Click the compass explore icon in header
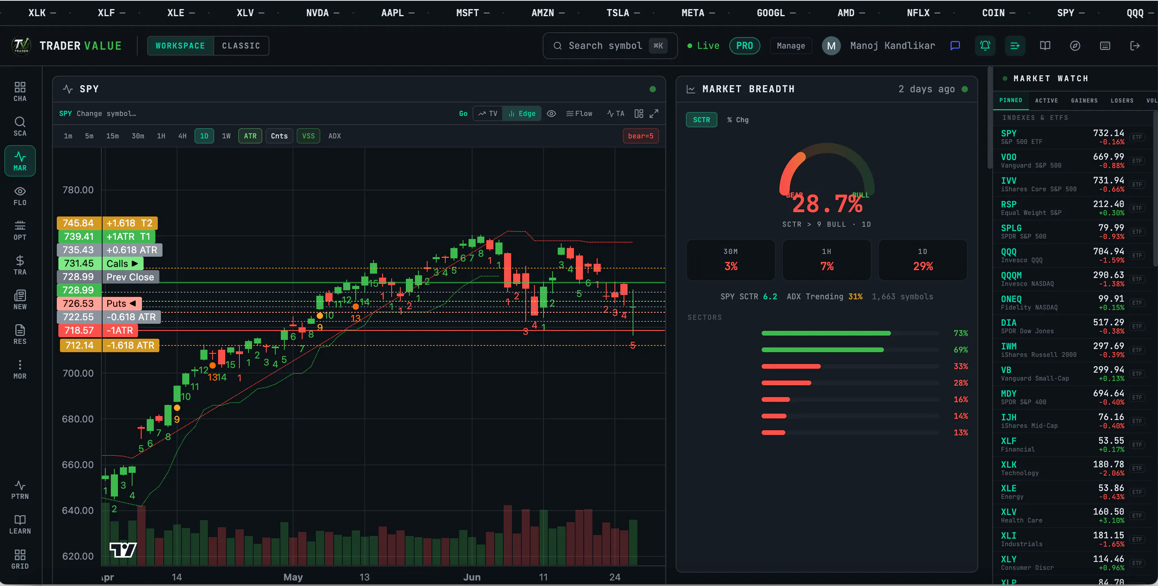1158x586 pixels. 1075,45
